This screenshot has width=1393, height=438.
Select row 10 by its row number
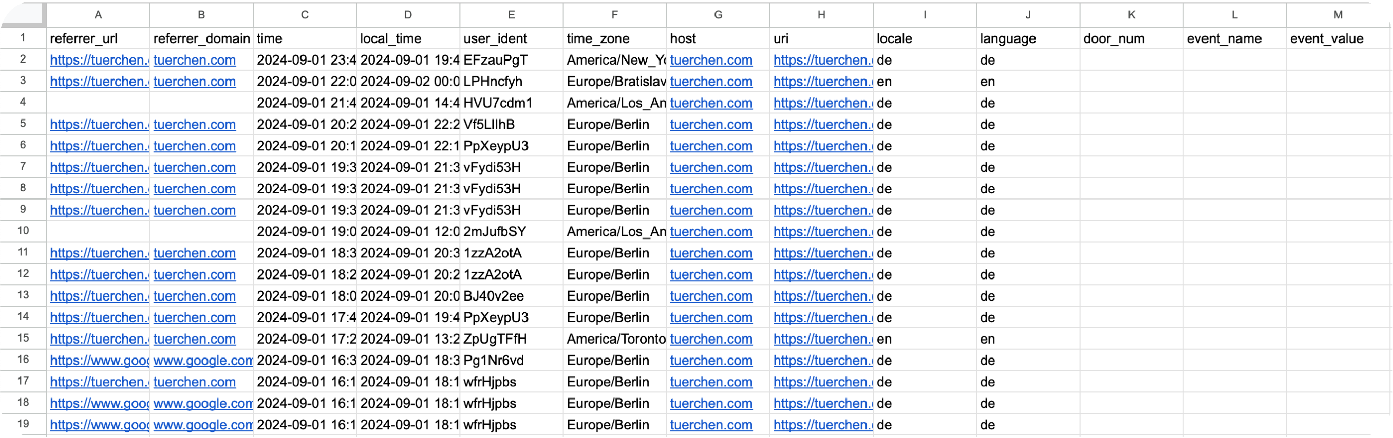point(23,231)
